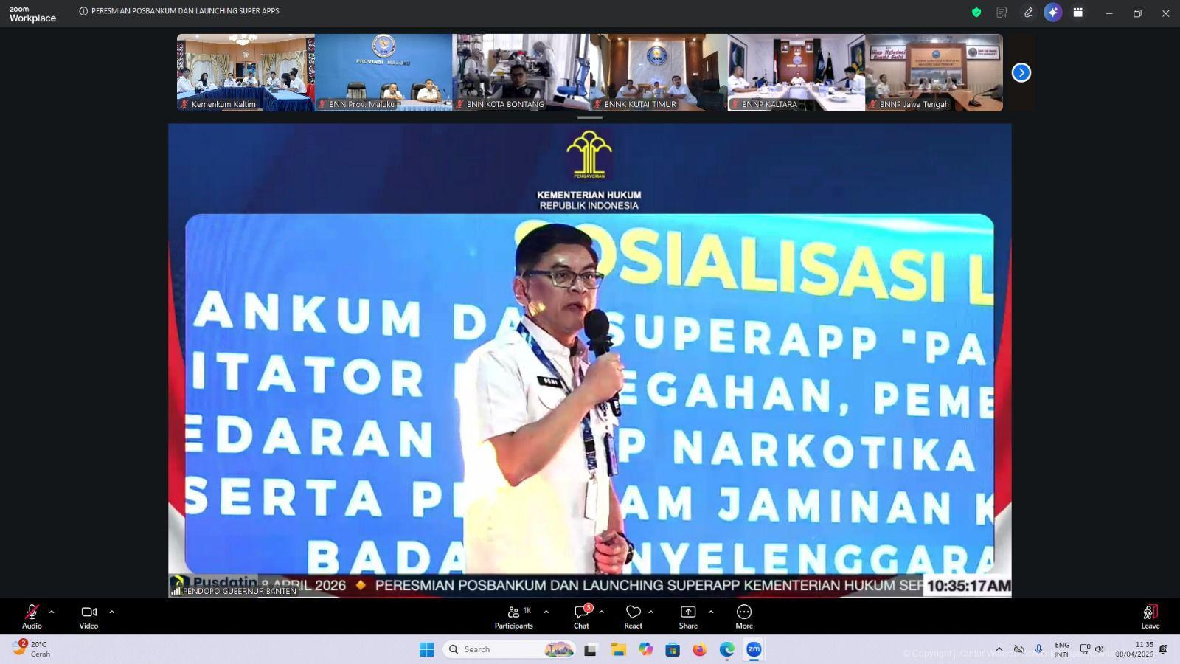1180x664 pixels.
Task: Toggle closed captions
Action: 1002,12
